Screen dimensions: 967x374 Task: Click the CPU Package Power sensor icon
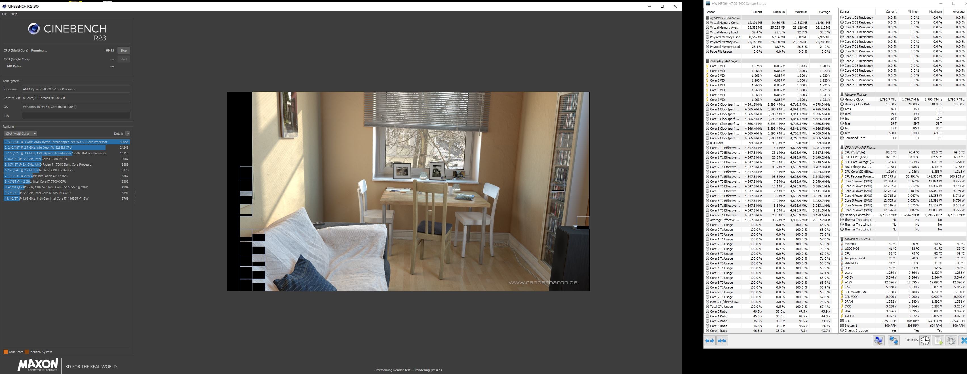point(842,176)
